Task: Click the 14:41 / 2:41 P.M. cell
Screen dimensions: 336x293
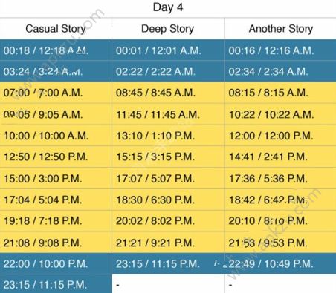Action: tap(280, 157)
